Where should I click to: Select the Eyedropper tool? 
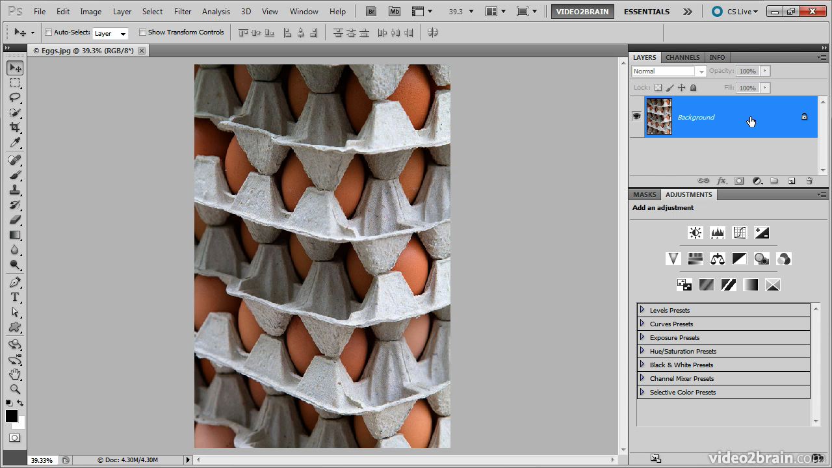(x=15, y=142)
